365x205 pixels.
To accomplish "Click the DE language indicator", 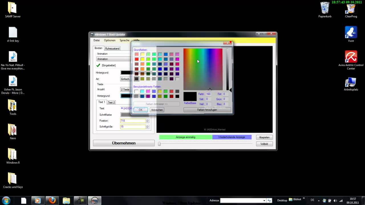I will click(312, 200).
